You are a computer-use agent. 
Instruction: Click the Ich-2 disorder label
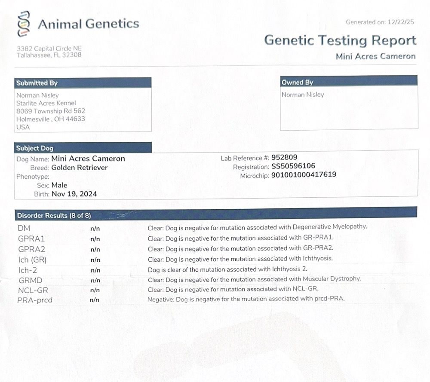(x=29, y=270)
